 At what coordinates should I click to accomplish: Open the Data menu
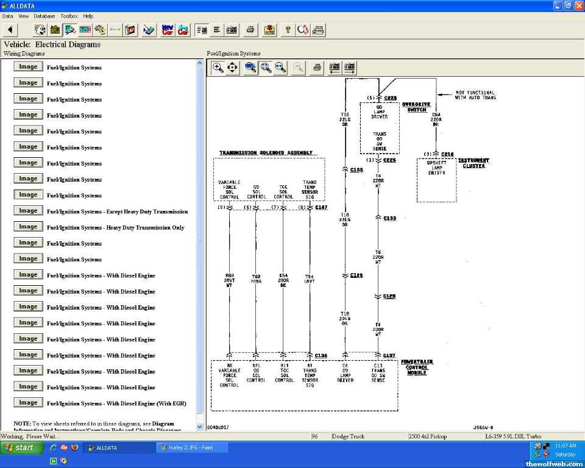click(7, 16)
